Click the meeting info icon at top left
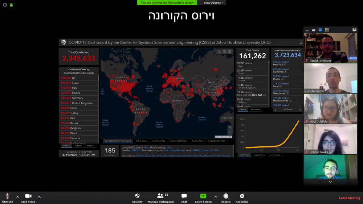This screenshot has height=204, width=363. click(x=5, y=5)
